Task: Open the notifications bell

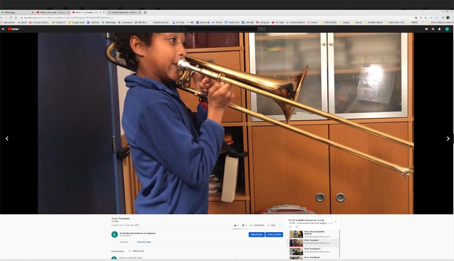Action: [439, 29]
